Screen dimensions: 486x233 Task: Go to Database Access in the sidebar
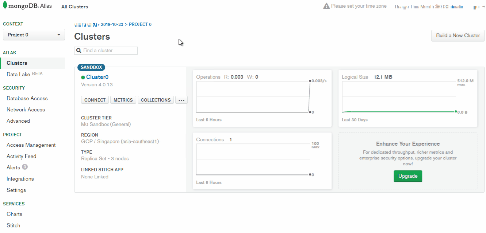coord(27,98)
